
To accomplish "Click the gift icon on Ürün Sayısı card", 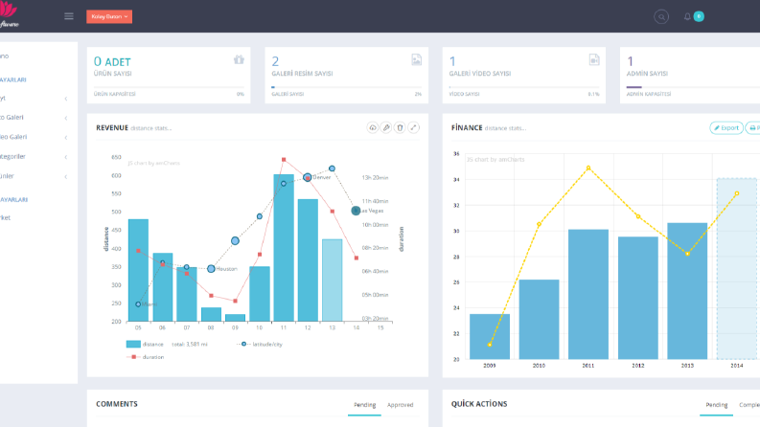I will [x=239, y=59].
